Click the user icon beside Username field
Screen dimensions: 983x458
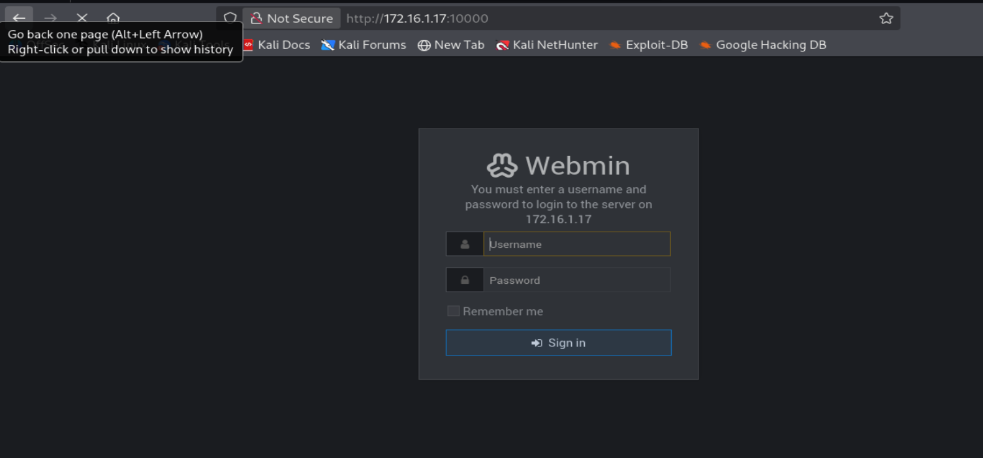(465, 244)
